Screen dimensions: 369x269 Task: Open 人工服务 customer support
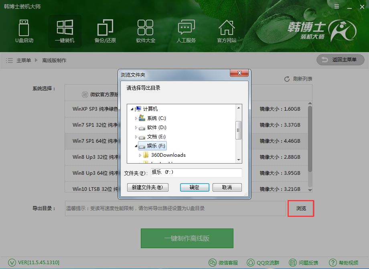[x=186, y=31]
